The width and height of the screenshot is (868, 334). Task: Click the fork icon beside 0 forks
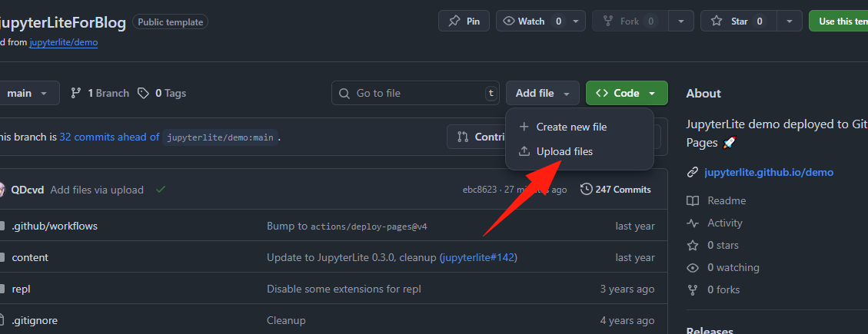pos(693,289)
